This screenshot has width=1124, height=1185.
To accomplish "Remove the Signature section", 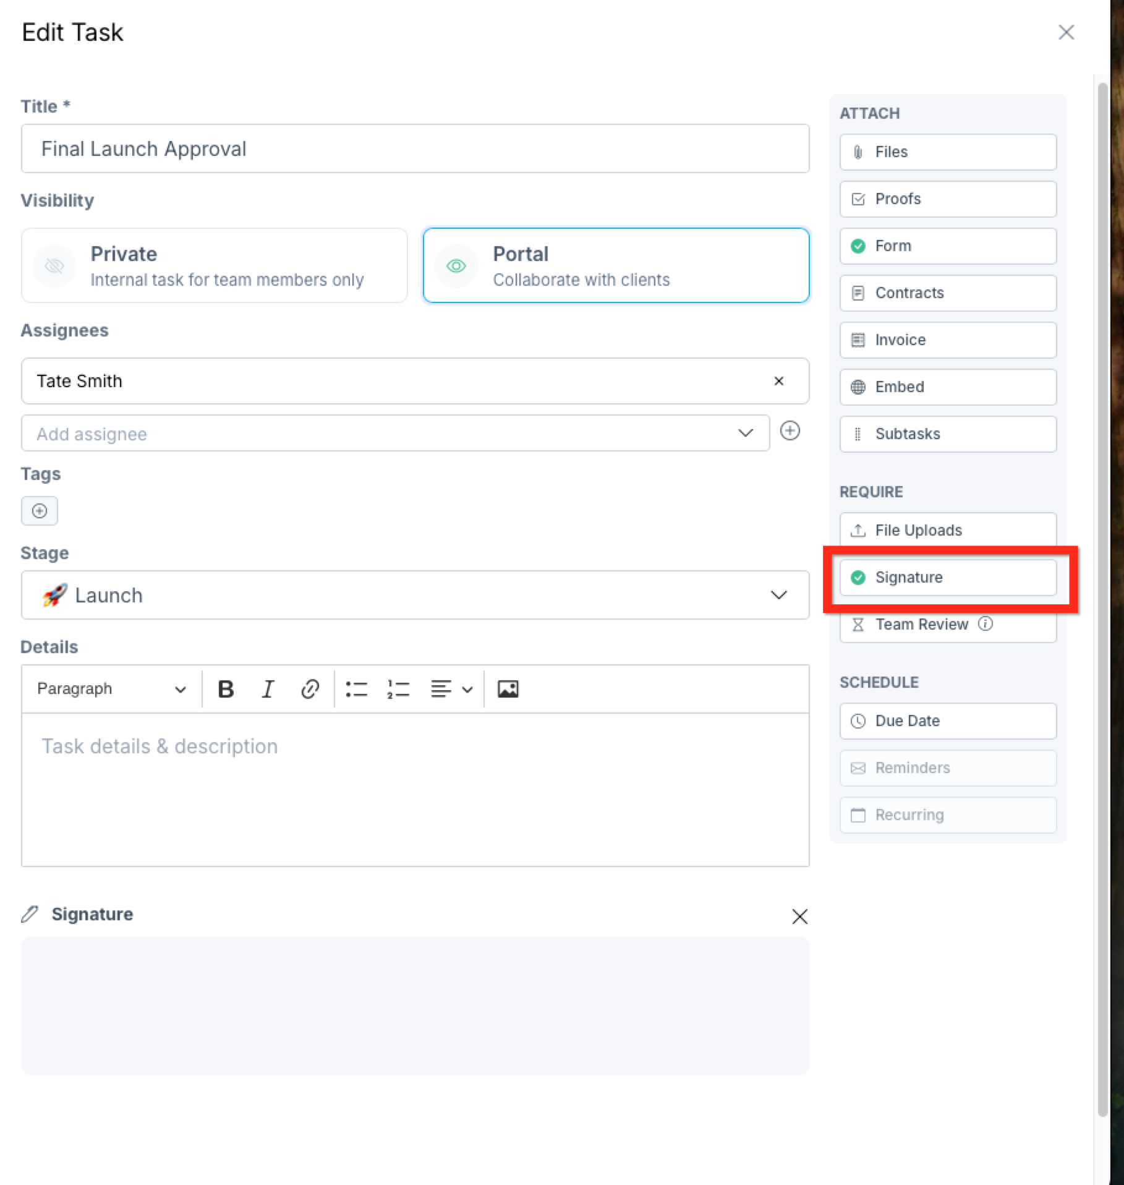I will coord(799,916).
